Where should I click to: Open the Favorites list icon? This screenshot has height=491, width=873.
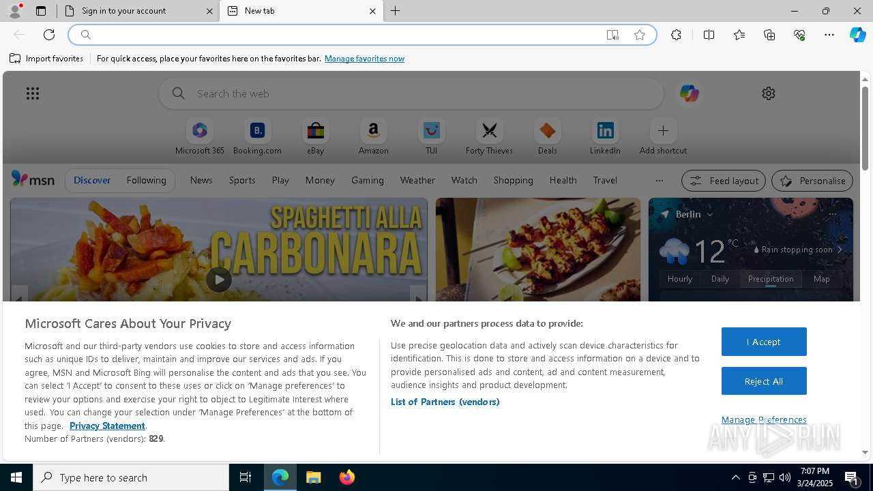739,35
